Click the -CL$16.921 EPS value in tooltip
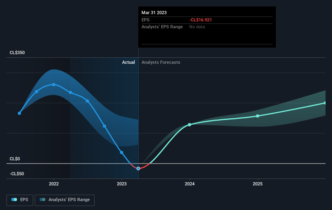The image size is (332, 210). click(200, 20)
